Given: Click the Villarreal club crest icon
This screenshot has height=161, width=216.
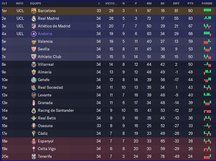Looking at the screenshot, I should point(33,64).
